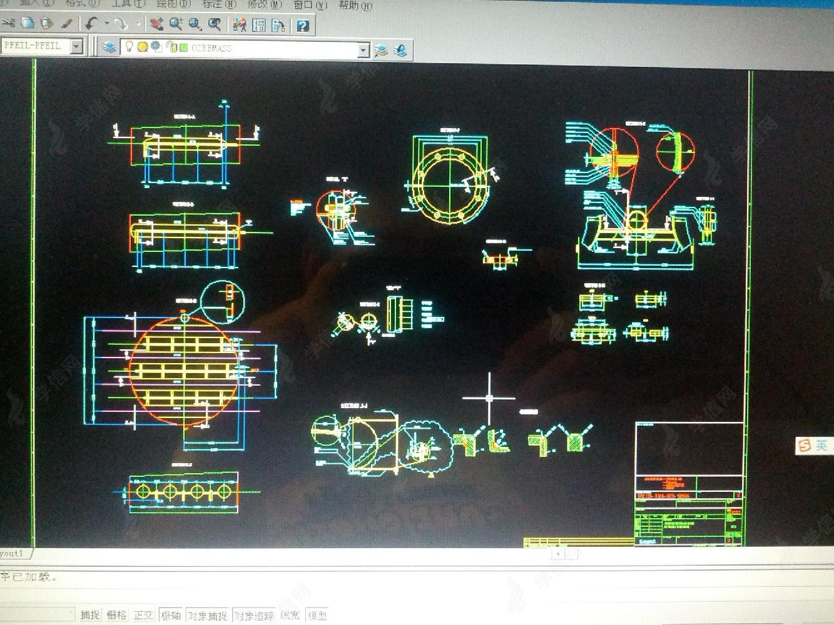Open the Redo history dropdown arrow

click(x=138, y=24)
